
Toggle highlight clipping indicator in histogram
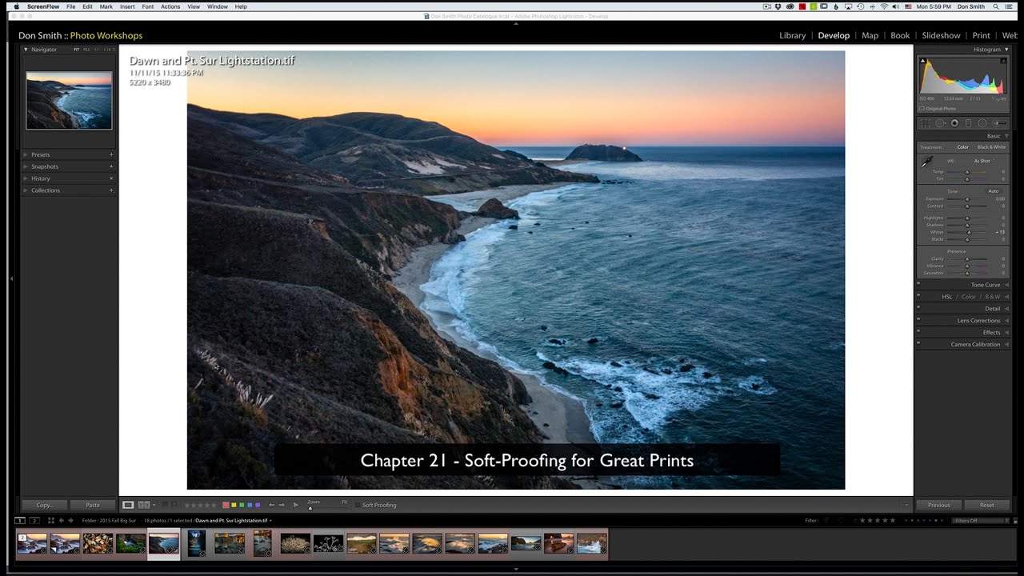click(x=1003, y=61)
